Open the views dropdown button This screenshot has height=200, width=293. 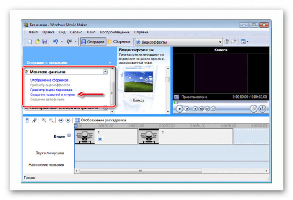pos(244,42)
